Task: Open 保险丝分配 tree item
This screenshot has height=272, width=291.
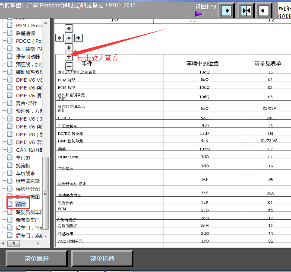Action: [x=28, y=189]
